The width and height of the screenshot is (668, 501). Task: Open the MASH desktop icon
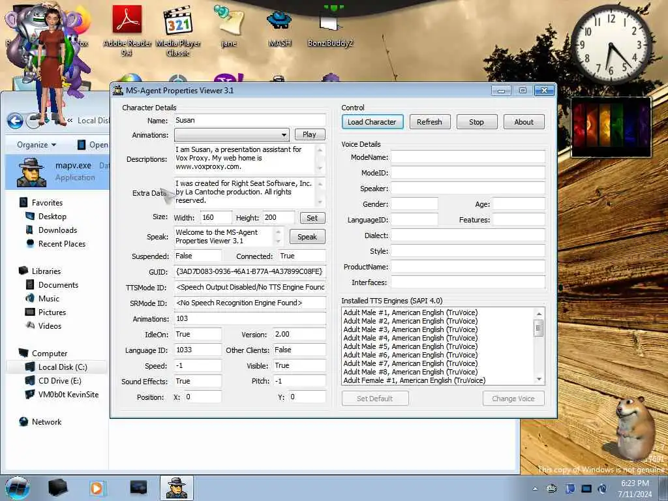pos(279,28)
